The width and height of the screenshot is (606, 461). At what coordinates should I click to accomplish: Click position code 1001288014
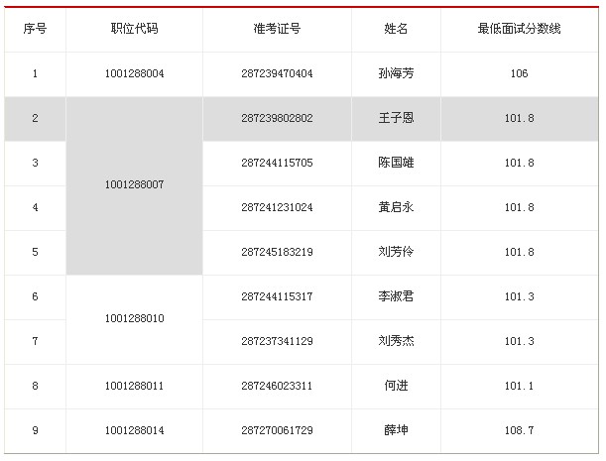[x=134, y=430]
